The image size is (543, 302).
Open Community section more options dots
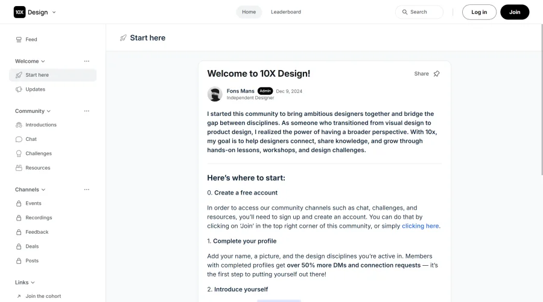pos(86,111)
